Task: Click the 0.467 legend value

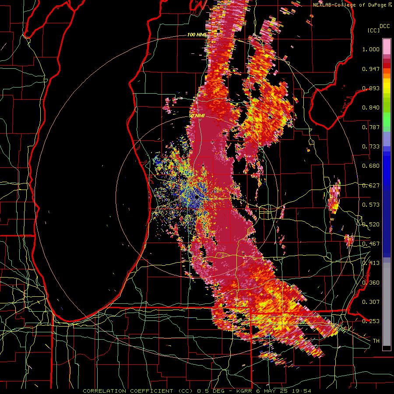Action: [371, 244]
